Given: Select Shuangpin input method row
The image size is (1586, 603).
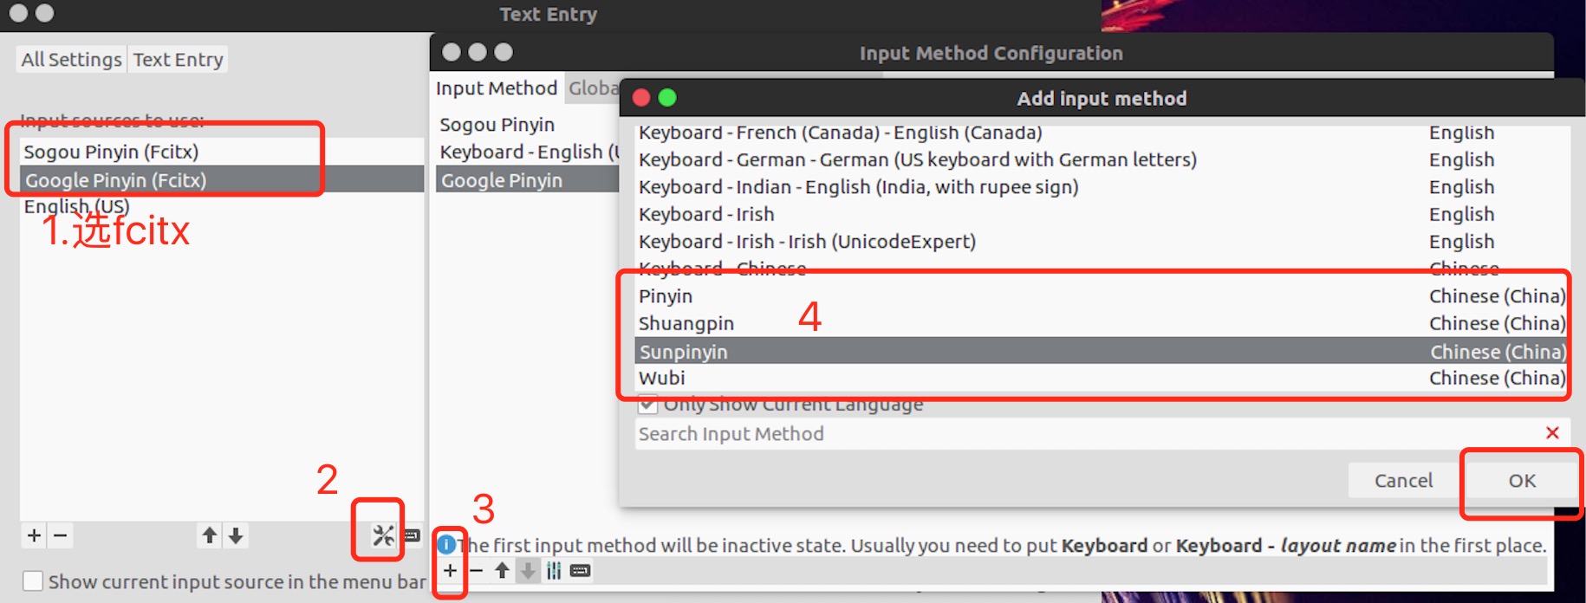Looking at the screenshot, I should tap(1102, 323).
